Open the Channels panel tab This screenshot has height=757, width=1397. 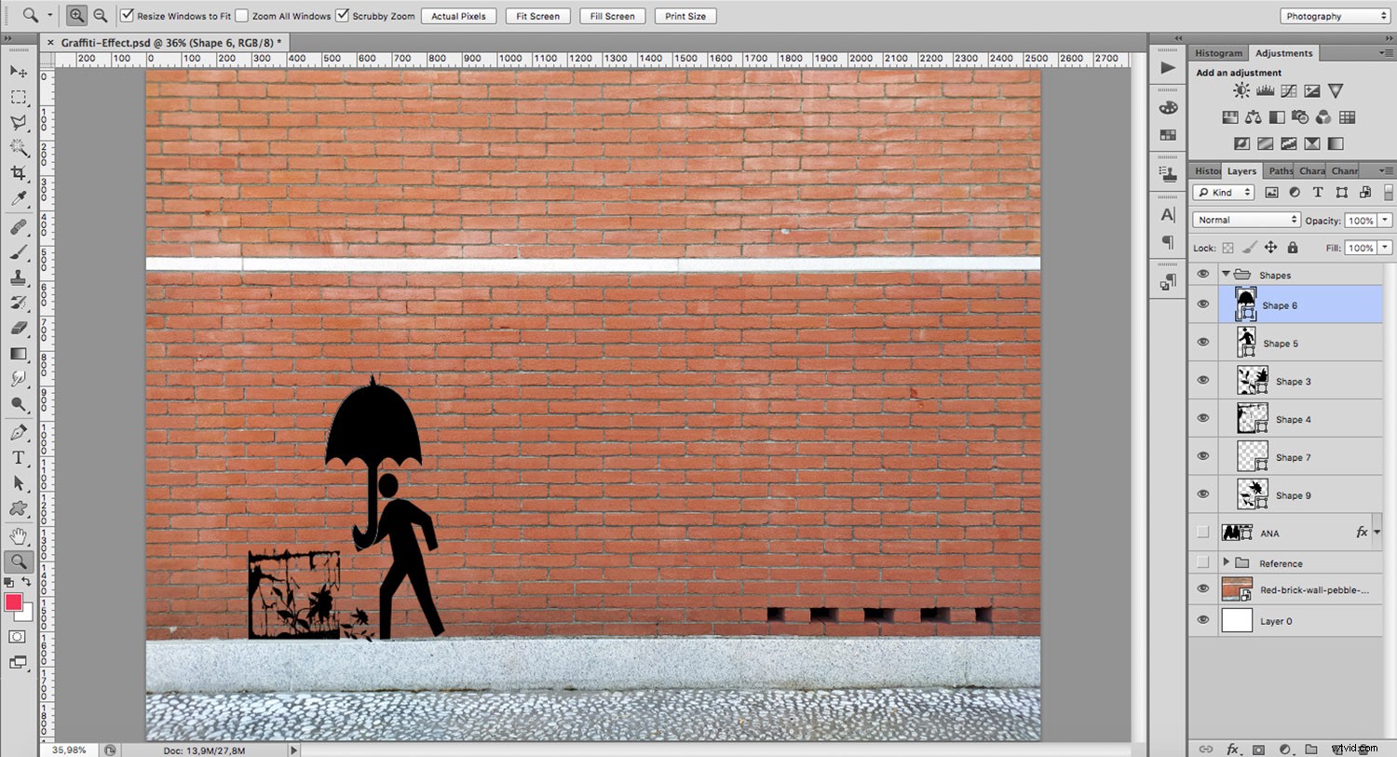coord(1345,170)
